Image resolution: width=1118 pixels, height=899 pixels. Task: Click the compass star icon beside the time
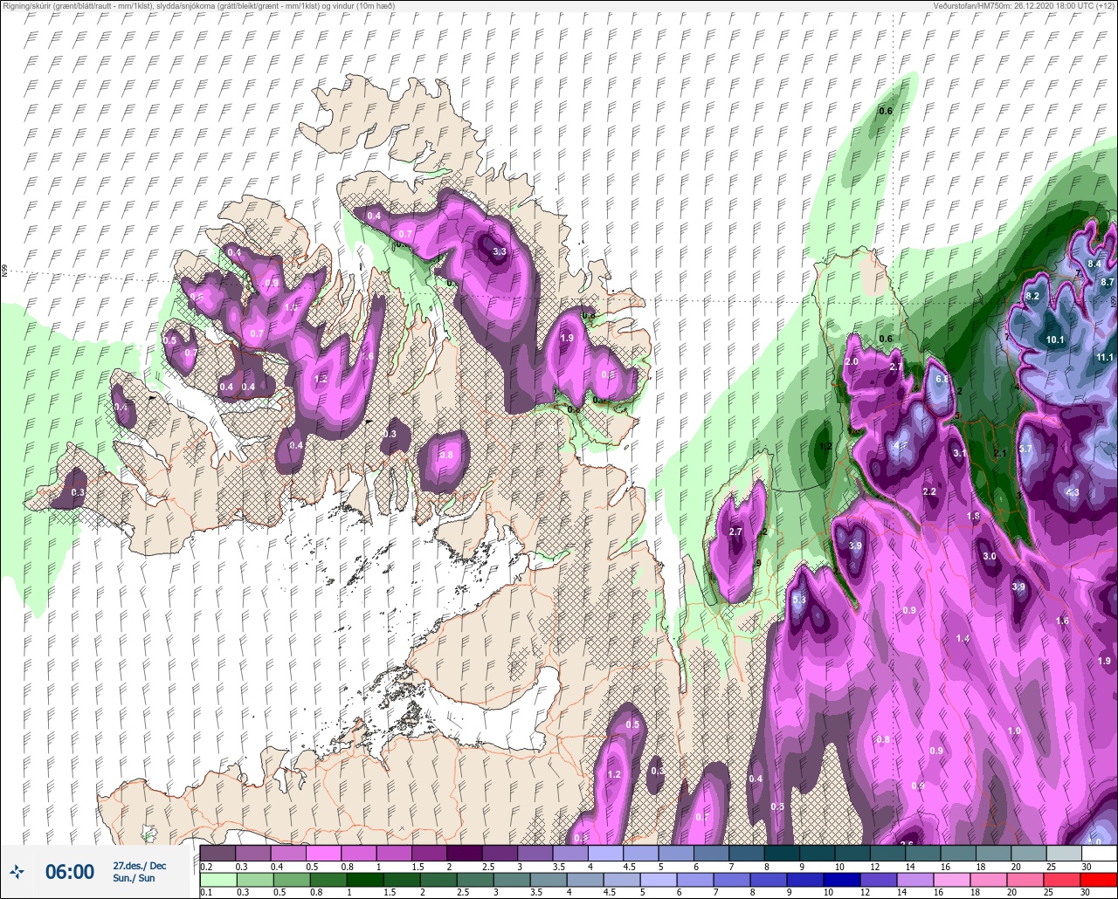(17, 871)
